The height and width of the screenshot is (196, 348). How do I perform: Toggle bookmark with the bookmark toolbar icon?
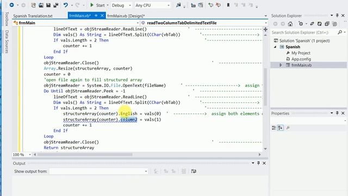click(x=228, y=5)
